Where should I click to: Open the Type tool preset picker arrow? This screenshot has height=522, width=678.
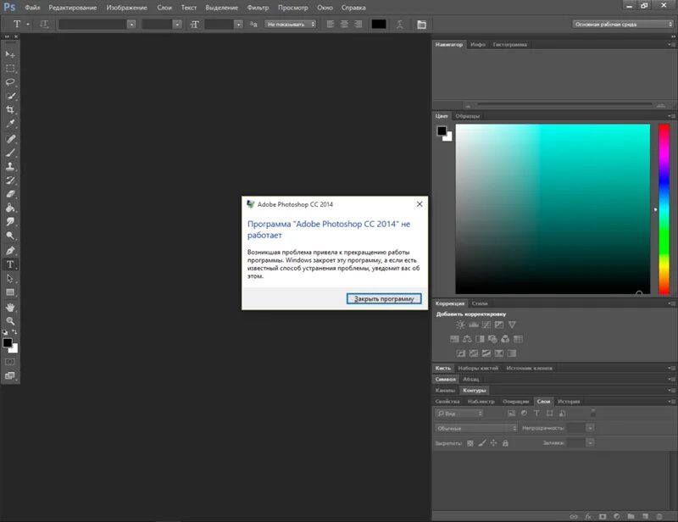(28, 25)
